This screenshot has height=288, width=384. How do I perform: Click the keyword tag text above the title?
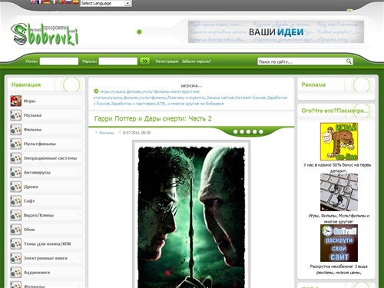190,98
